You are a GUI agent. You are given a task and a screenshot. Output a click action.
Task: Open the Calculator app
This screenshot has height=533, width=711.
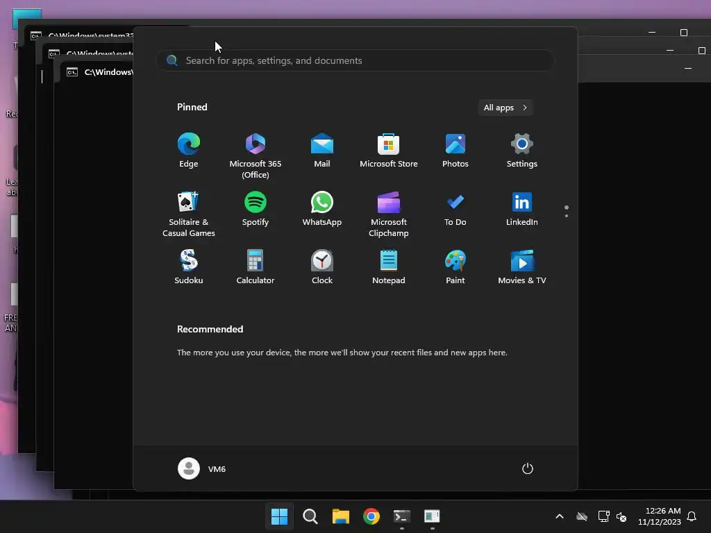(x=256, y=267)
